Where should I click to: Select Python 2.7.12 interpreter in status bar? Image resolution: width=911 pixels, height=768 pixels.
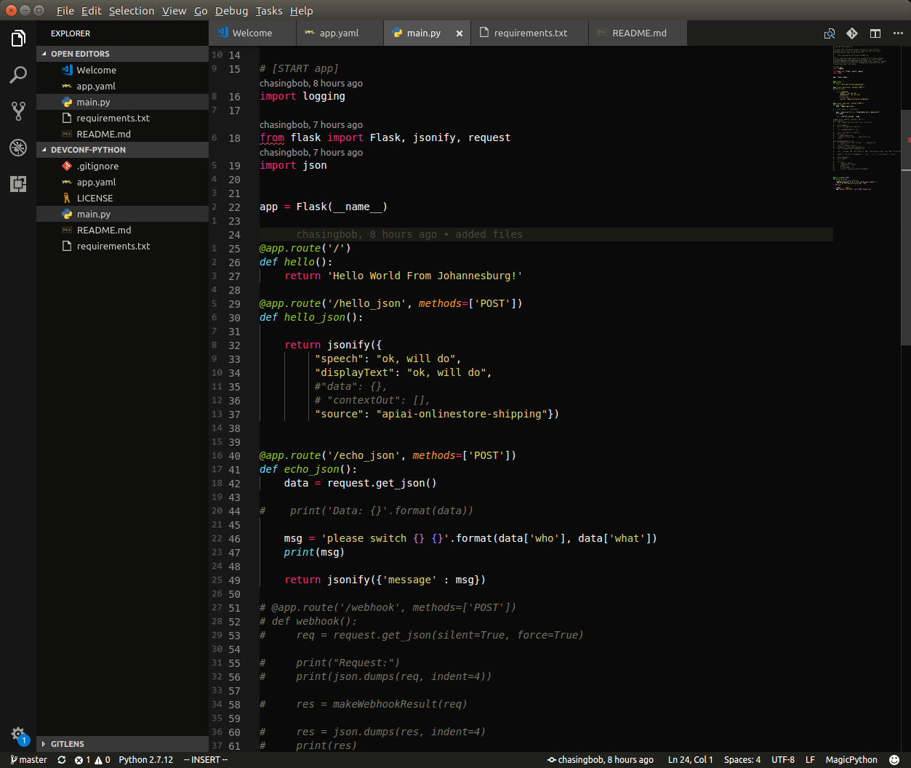click(145, 759)
